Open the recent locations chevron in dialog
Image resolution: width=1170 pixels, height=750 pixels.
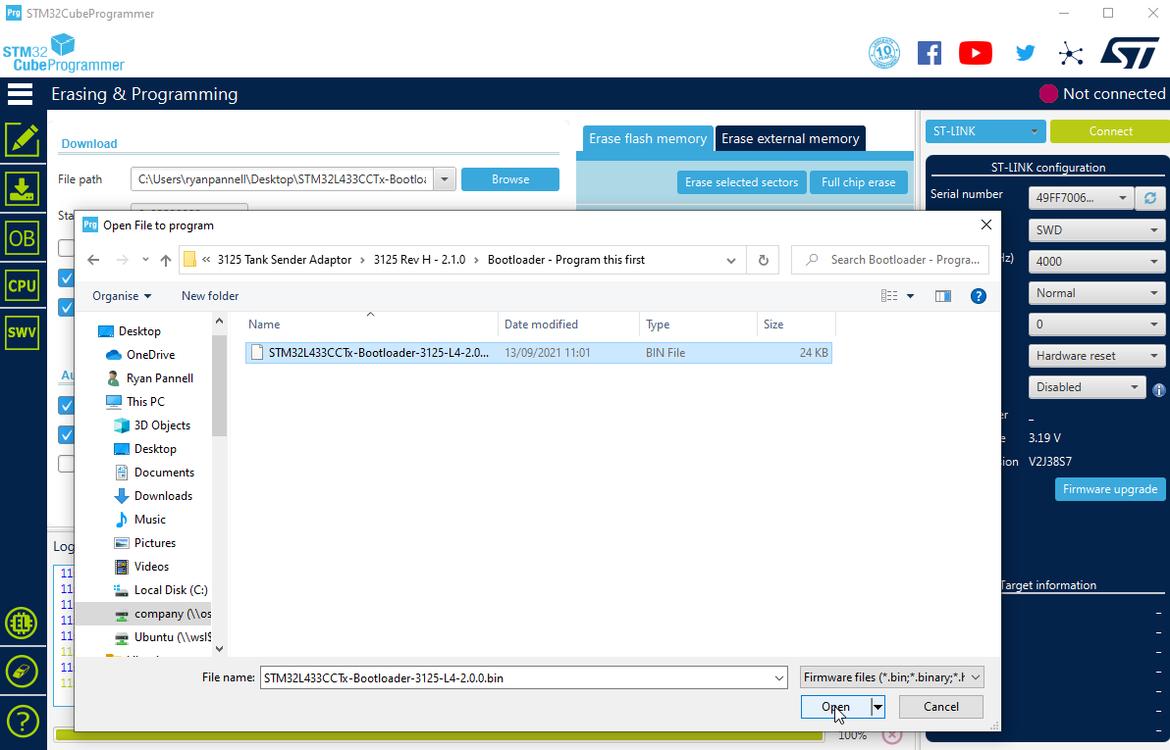(144, 260)
